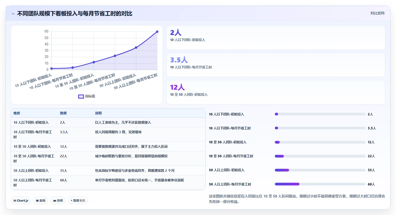Open the 2人 data card

coord(276,37)
